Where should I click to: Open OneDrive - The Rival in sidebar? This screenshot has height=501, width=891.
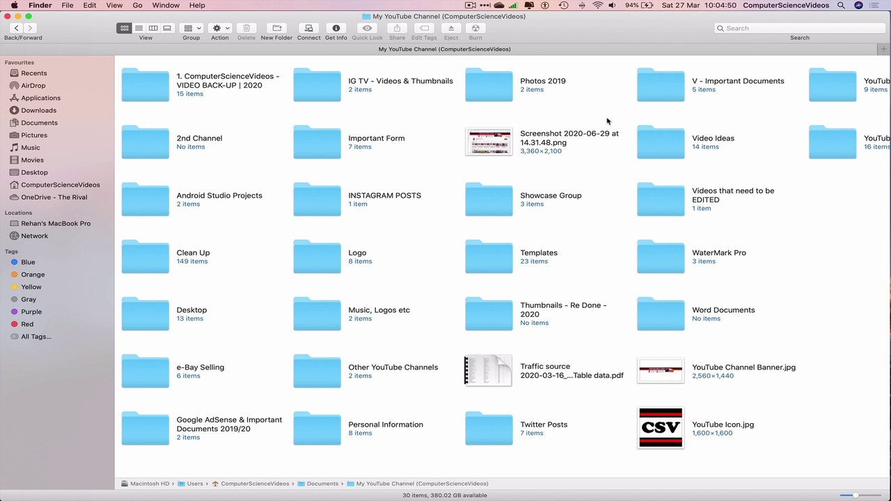(54, 197)
